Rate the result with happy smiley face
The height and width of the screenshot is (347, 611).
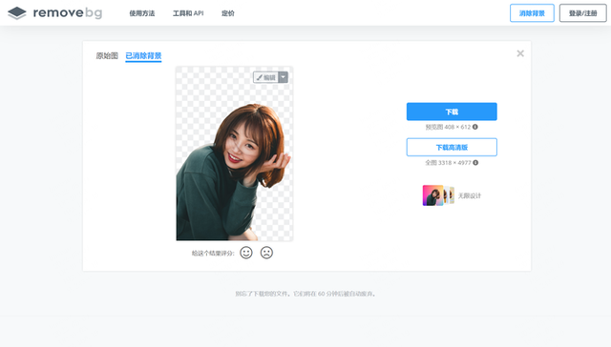coord(246,253)
